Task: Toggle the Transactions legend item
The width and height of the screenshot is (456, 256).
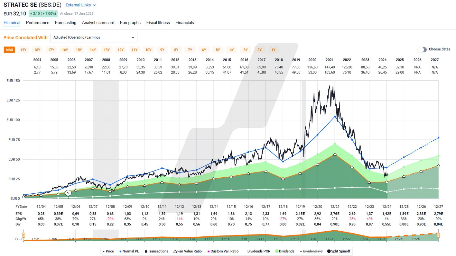Action: tap(156, 251)
